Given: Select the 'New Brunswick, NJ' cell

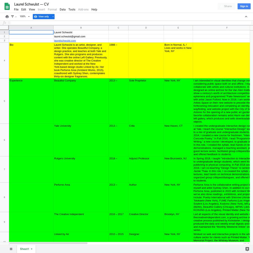Looking at the screenshot, I should point(178,170).
